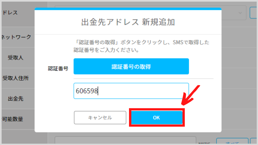This screenshot has height=145, width=258.
Task: Click the red arrow pointing to OK
Action: point(191,95)
